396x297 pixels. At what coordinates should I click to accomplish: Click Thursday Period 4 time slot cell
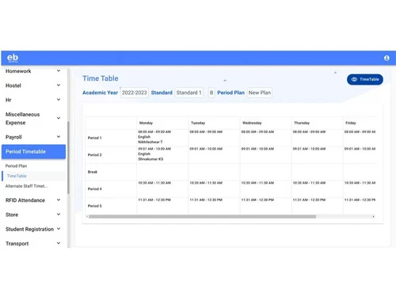[317, 188]
